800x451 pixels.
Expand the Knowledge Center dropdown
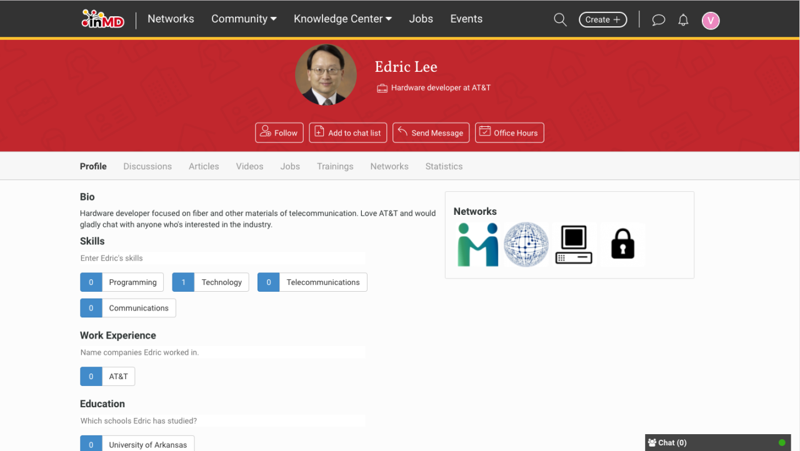tap(343, 19)
